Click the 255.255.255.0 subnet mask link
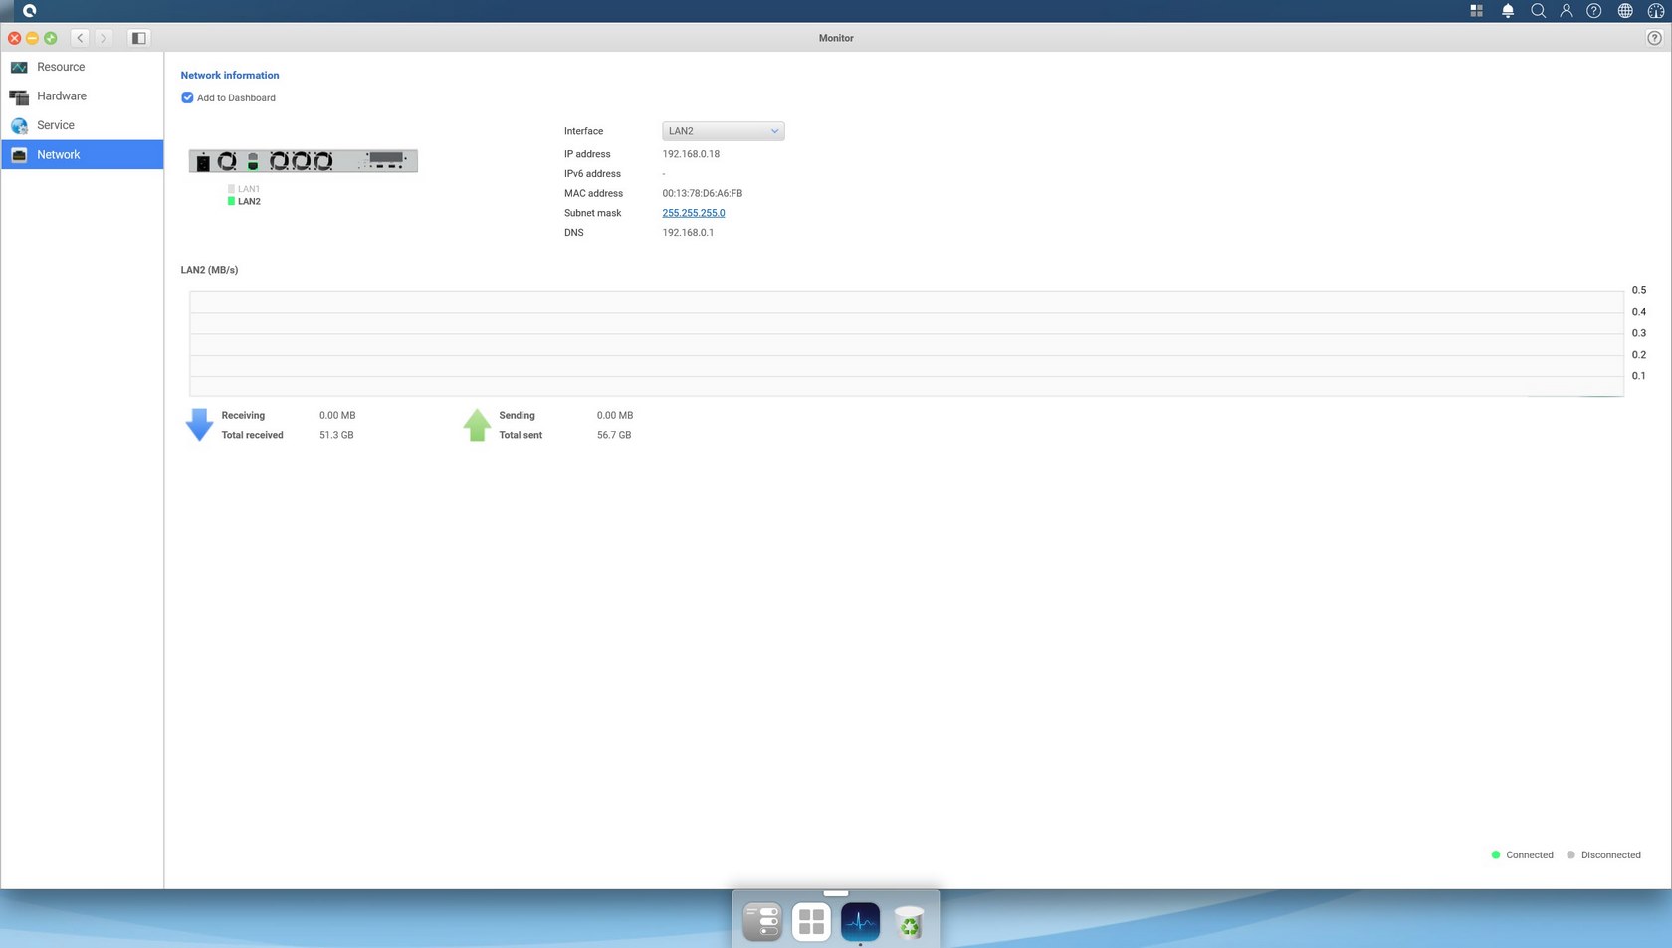 pos(694,213)
